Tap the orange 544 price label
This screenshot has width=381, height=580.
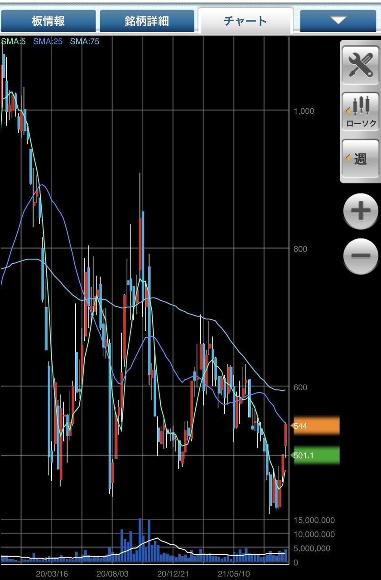coord(316,426)
